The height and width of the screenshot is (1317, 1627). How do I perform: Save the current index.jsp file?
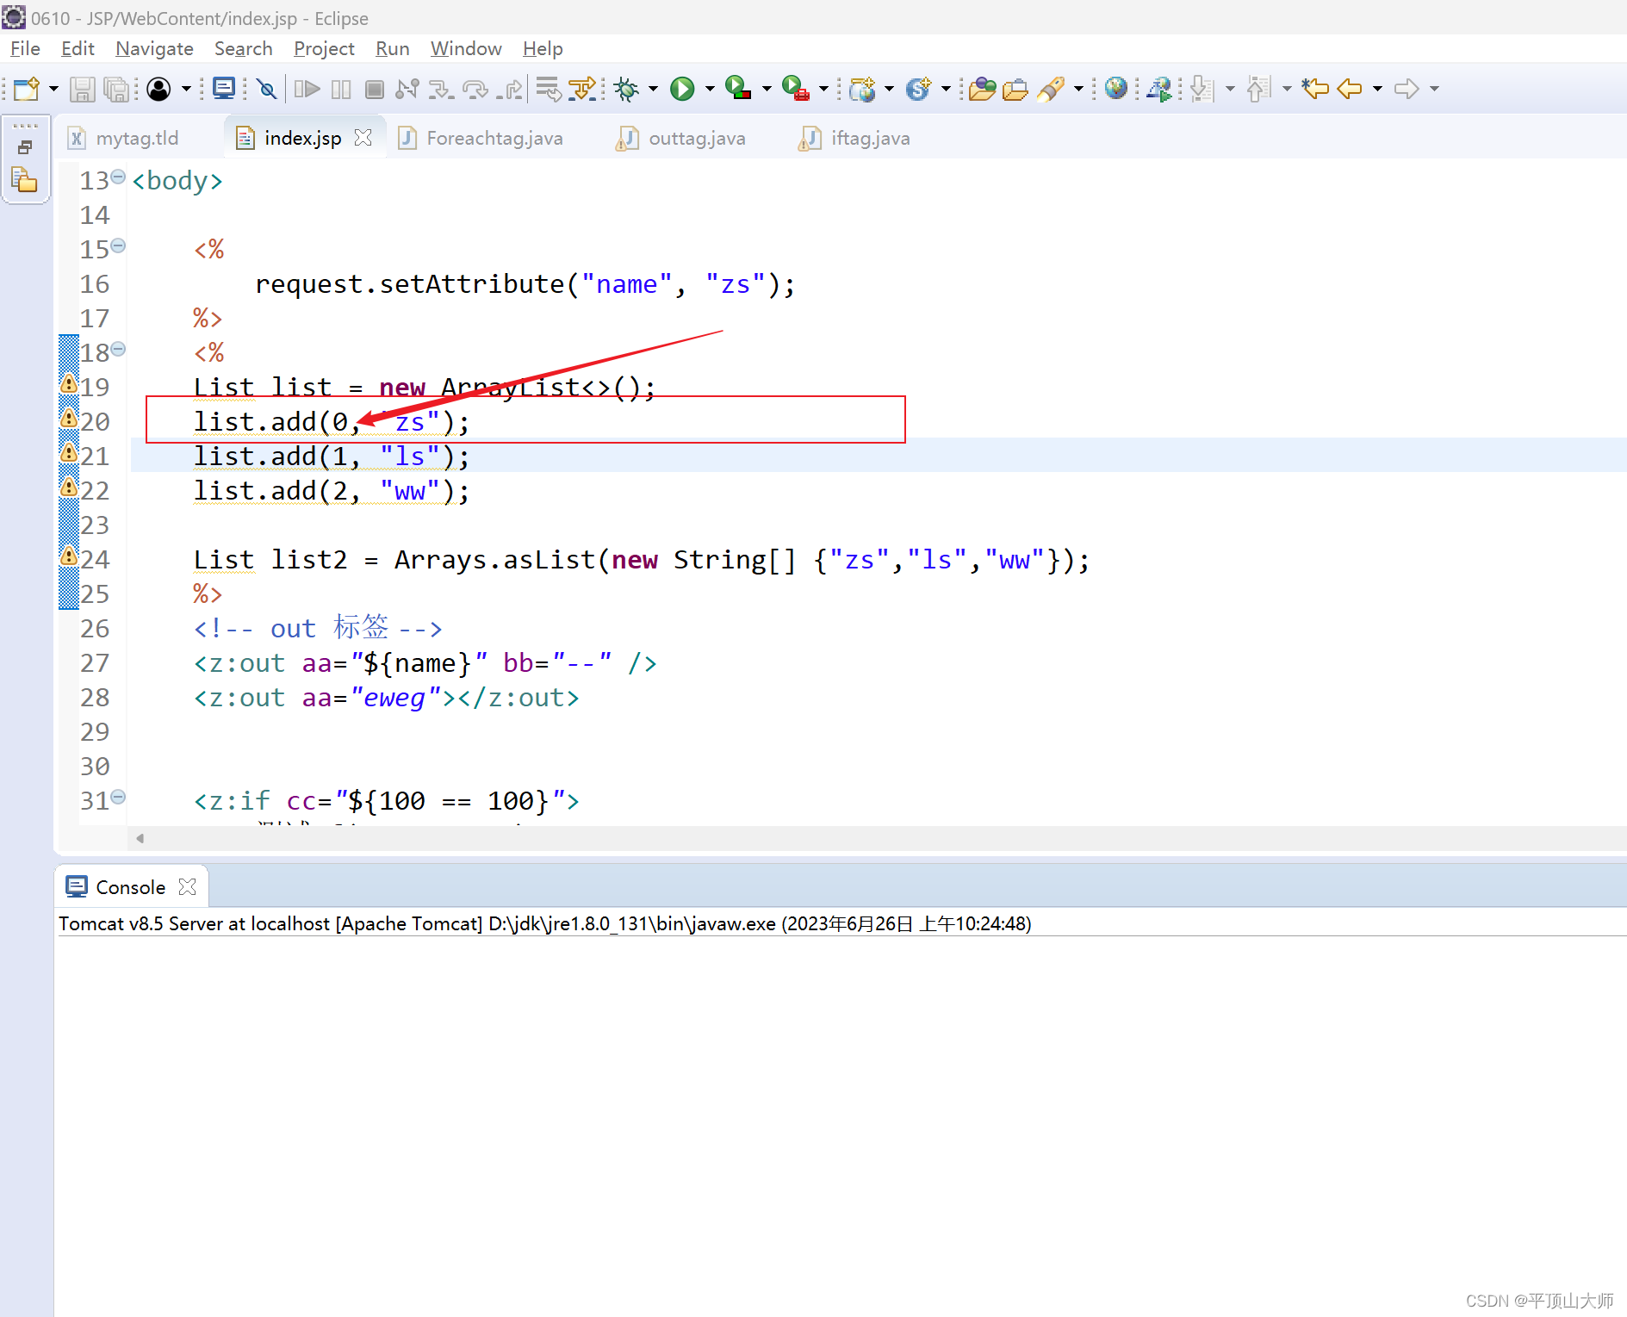[82, 89]
